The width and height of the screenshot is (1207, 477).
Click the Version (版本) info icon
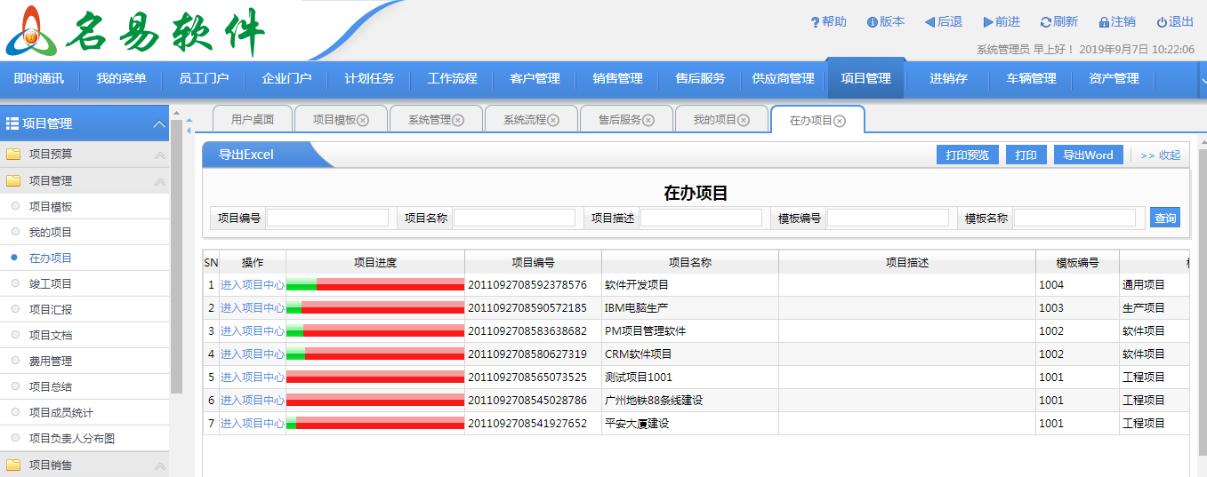[x=873, y=22]
